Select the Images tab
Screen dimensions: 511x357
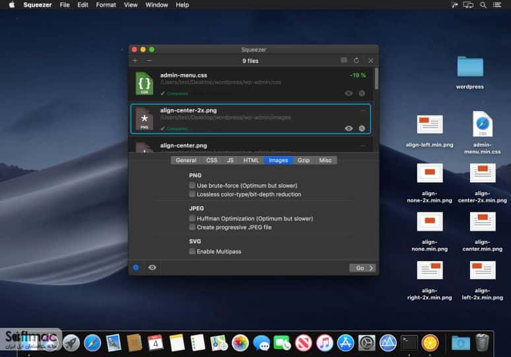279,160
